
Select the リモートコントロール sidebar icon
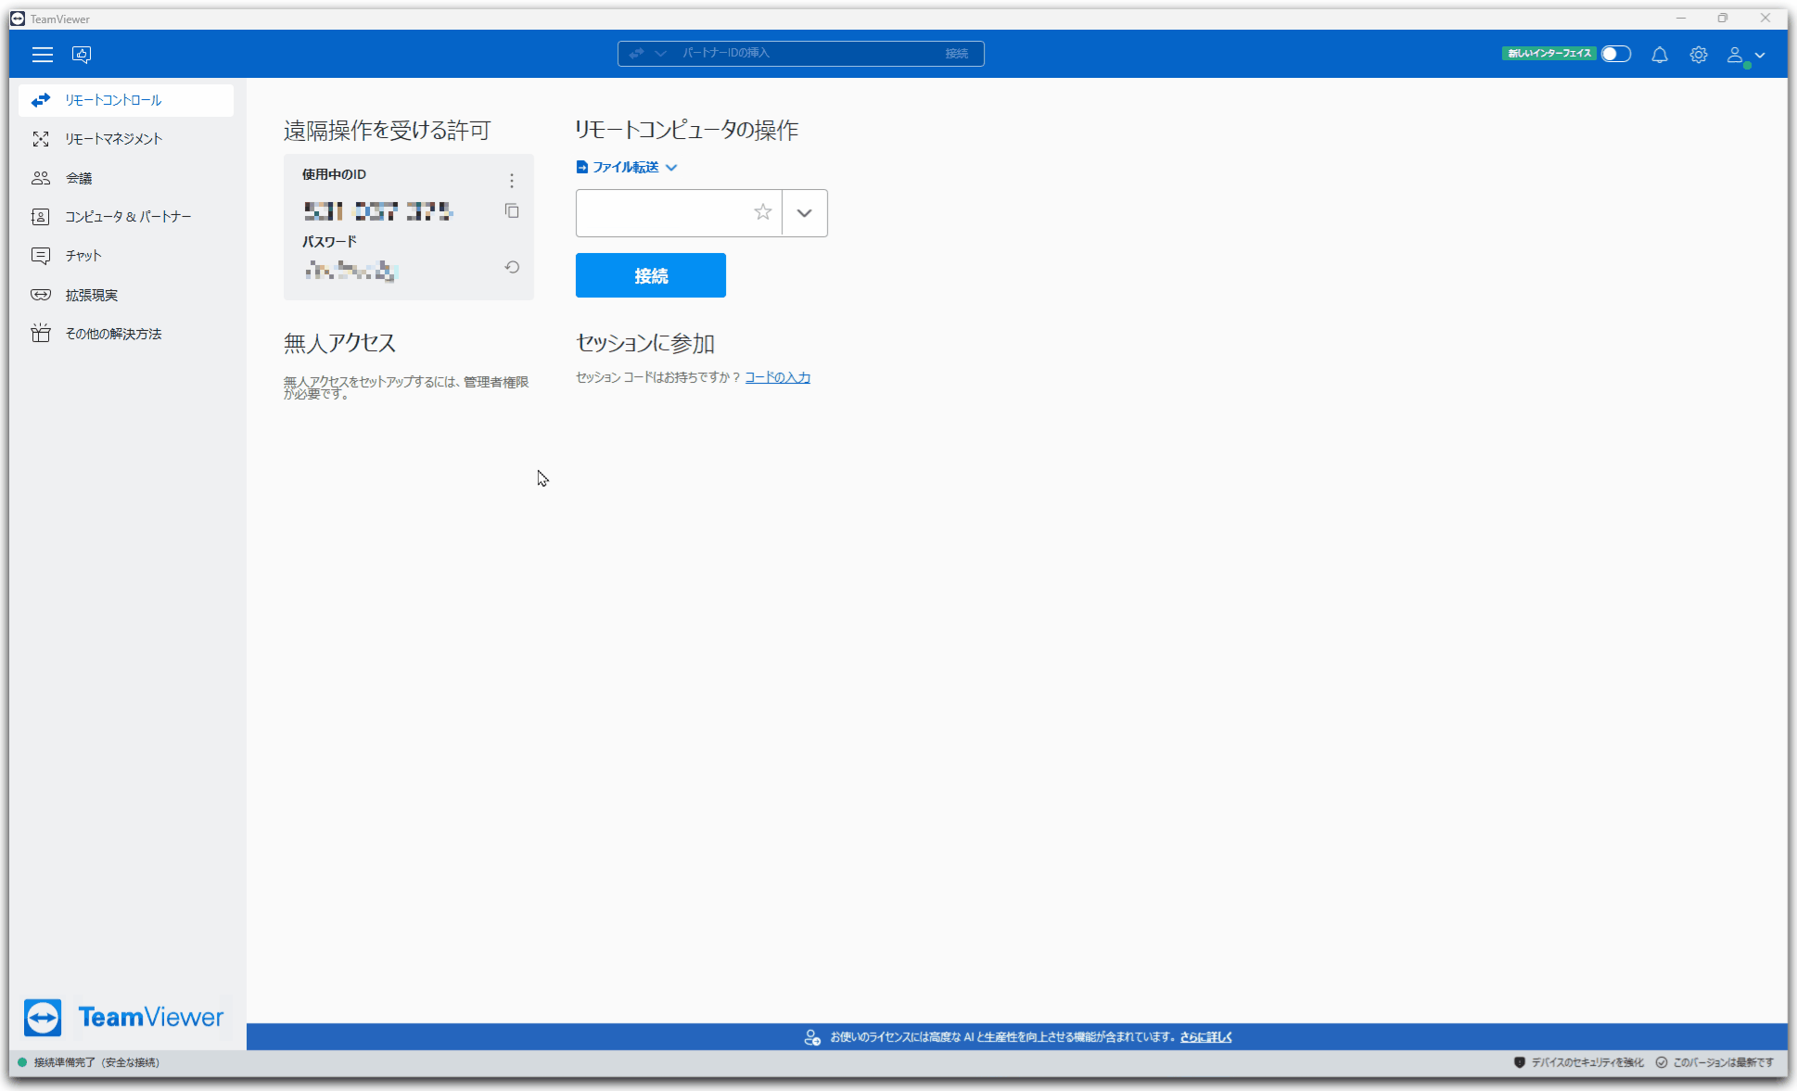tap(41, 100)
